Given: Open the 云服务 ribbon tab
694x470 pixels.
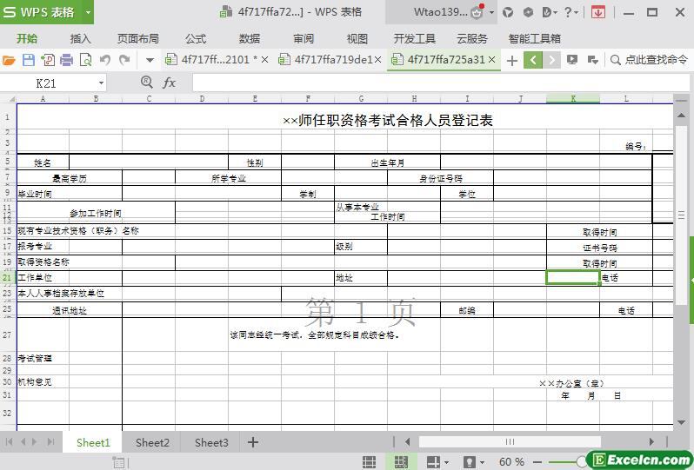Looking at the screenshot, I should pos(472,39).
